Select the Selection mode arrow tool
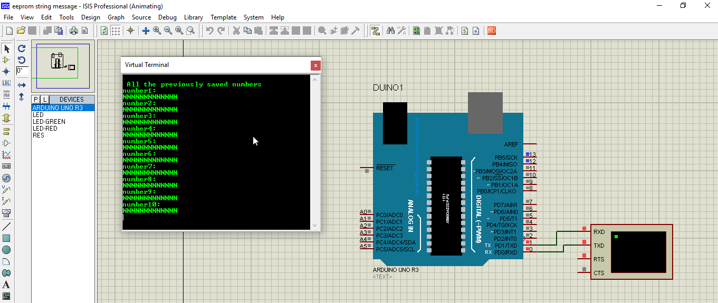718x303 pixels. 7,48
